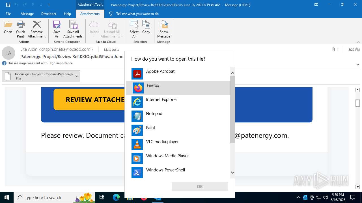Select VLC media player in list
Image resolution: width=362 pixels, height=203 pixels.
[x=178, y=144]
